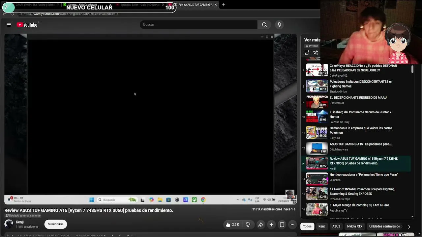Click the search magnifier button
The height and width of the screenshot is (237, 422).
(x=264, y=25)
